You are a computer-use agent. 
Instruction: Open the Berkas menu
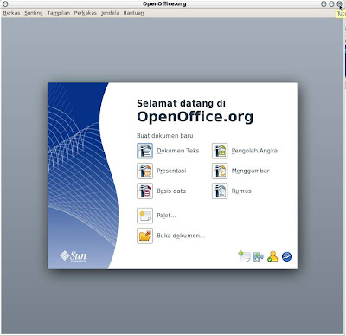(x=11, y=13)
